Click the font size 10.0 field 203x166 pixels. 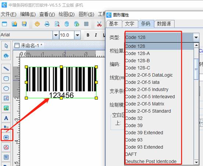pyautogui.click(x=67, y=35)
